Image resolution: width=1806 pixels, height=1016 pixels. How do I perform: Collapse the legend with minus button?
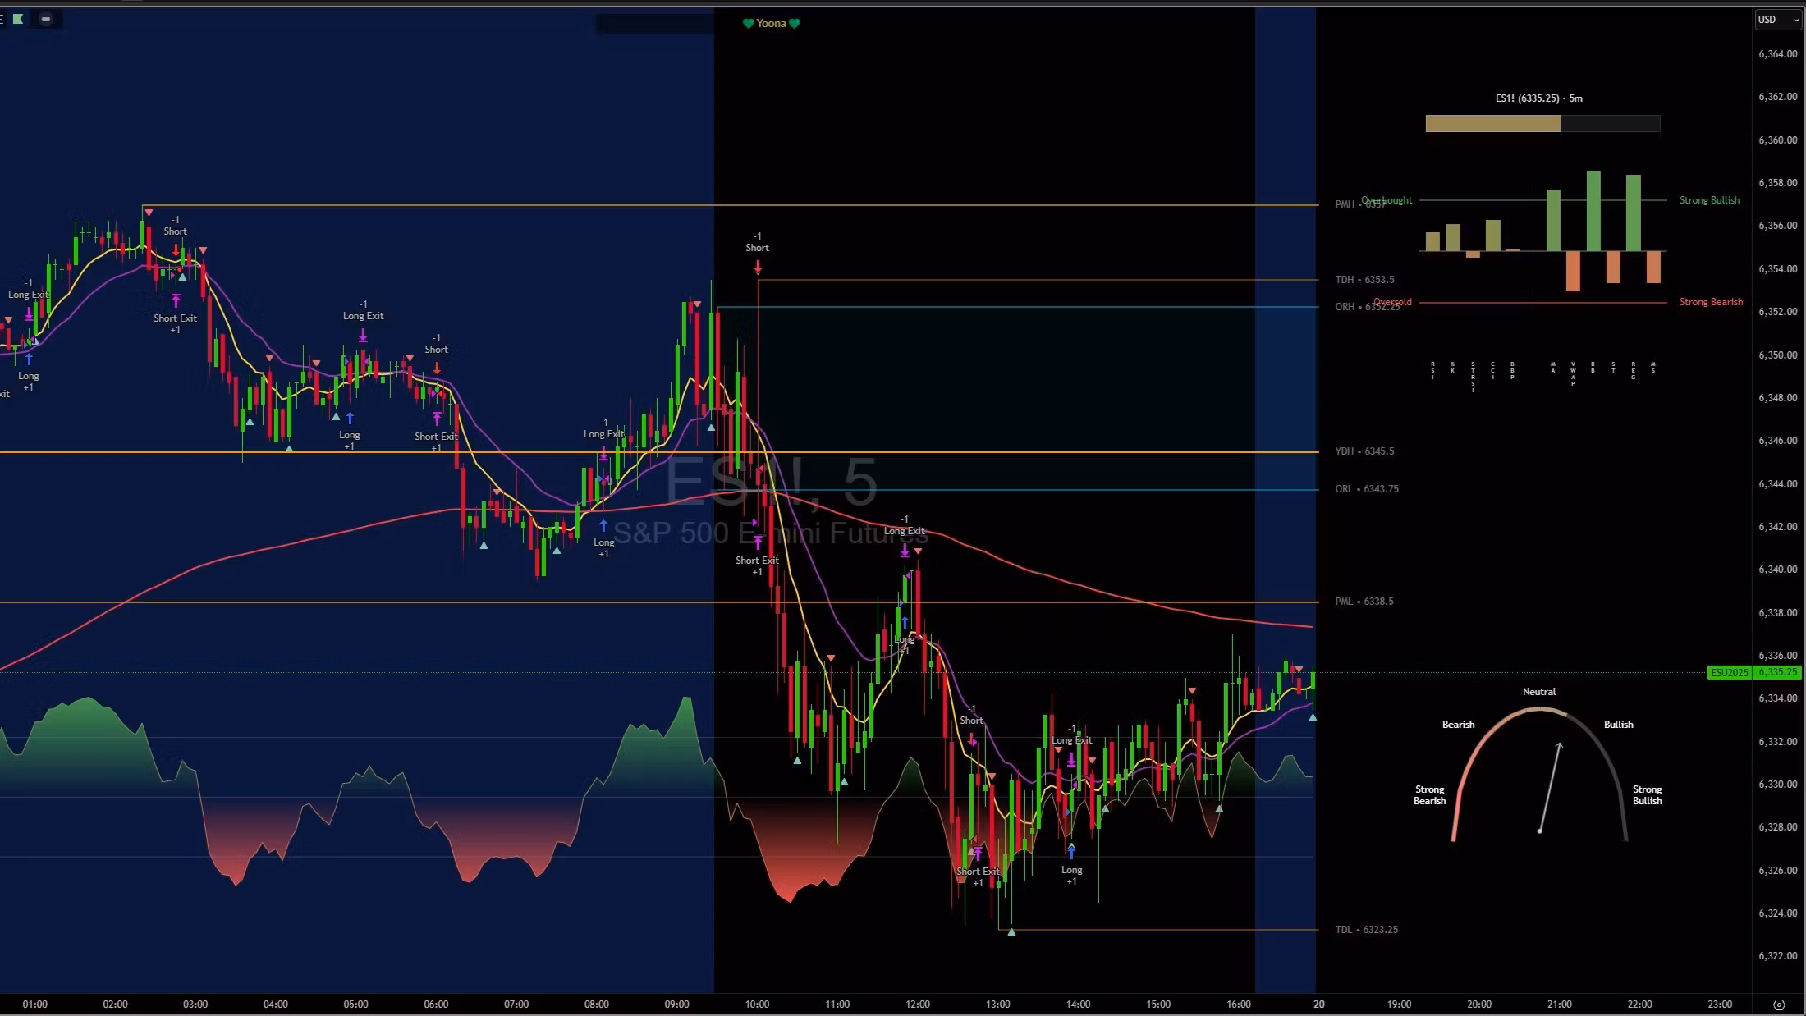(46, 18)
